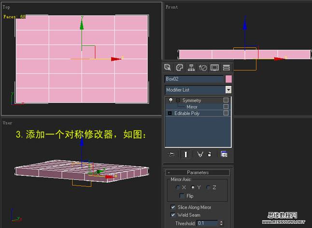Click the Box02 object name field

click(194, 79)
